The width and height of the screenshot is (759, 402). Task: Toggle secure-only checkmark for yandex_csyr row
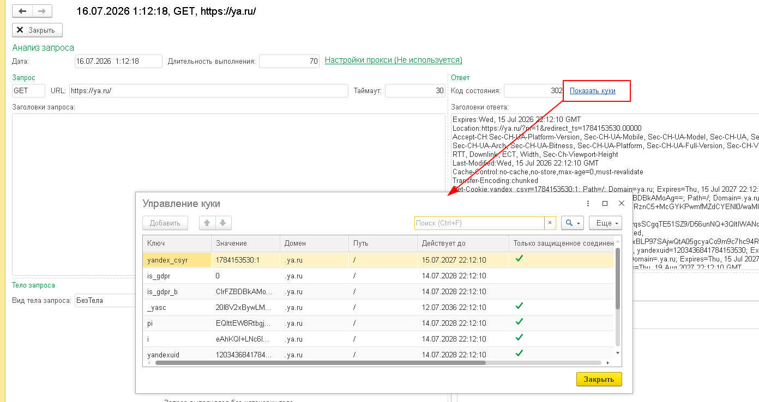[519, 259]
